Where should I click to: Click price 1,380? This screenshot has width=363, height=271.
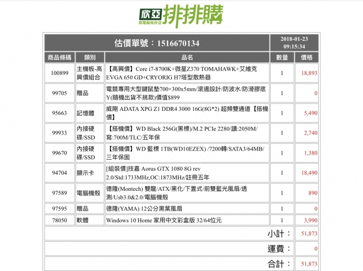(x=311, y=153)
